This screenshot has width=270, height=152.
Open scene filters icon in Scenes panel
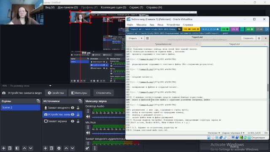pos(17,148)
